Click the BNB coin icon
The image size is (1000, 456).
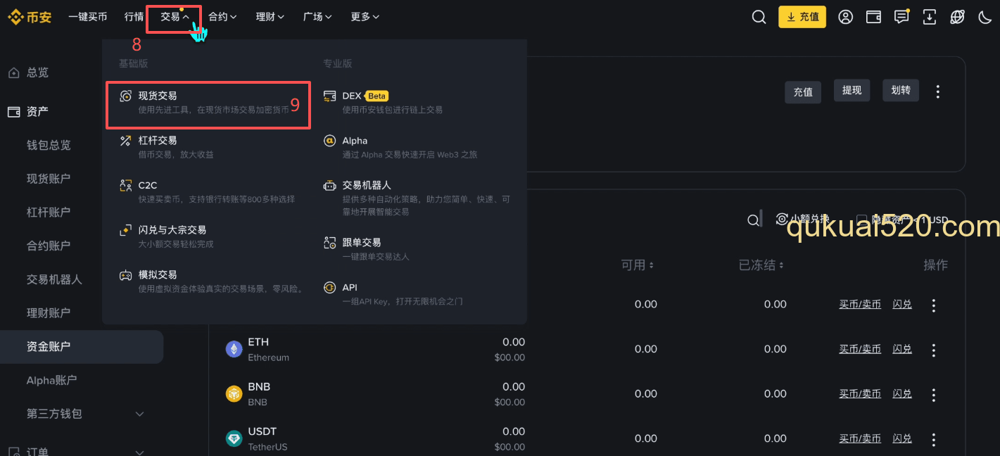click(234, 394)
